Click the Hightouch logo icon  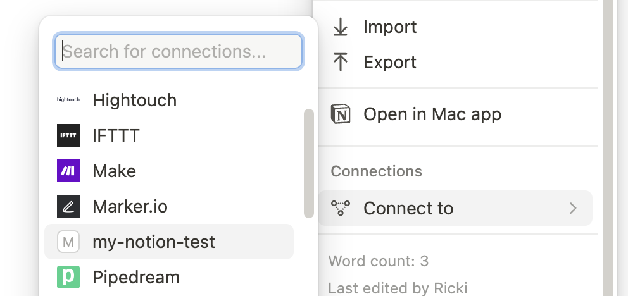(68, 100)
